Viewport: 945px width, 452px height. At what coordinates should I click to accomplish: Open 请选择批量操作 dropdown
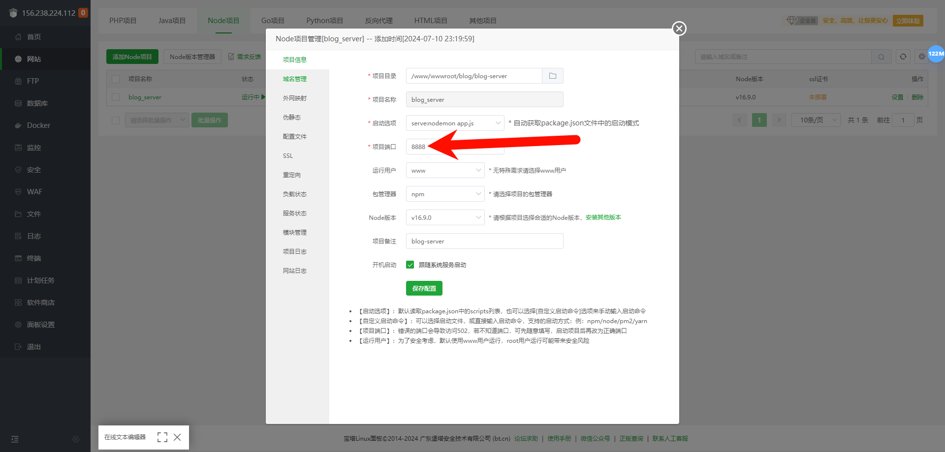click(157, 120)
